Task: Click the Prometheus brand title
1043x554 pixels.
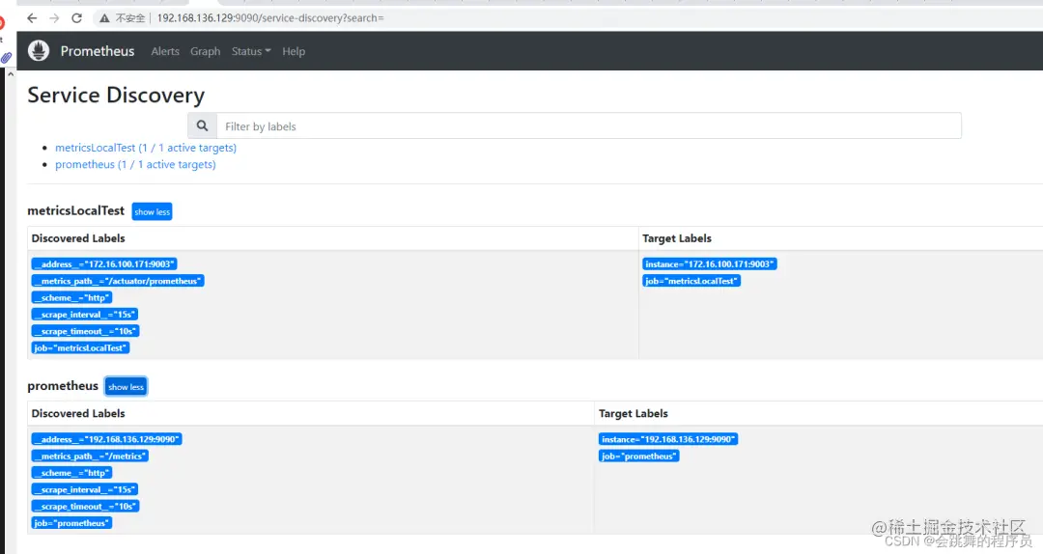Action: pos(98,51)
